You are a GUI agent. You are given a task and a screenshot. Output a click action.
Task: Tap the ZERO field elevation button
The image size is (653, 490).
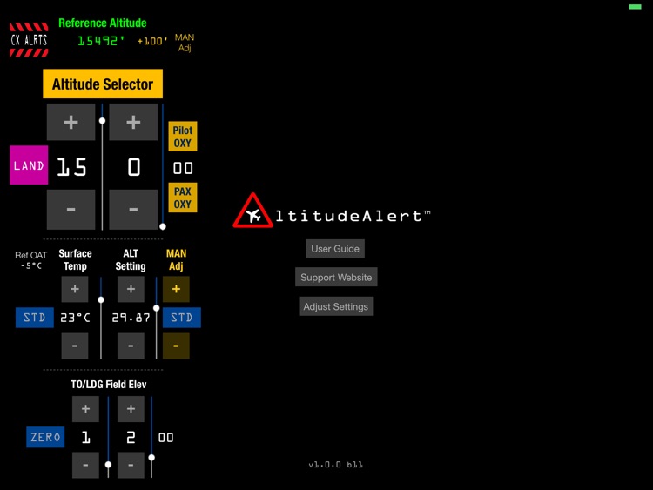coord(45,437)
